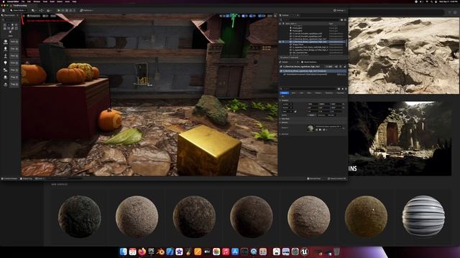
Task: Open the viewport options hamburger menu
Action: 24,16
